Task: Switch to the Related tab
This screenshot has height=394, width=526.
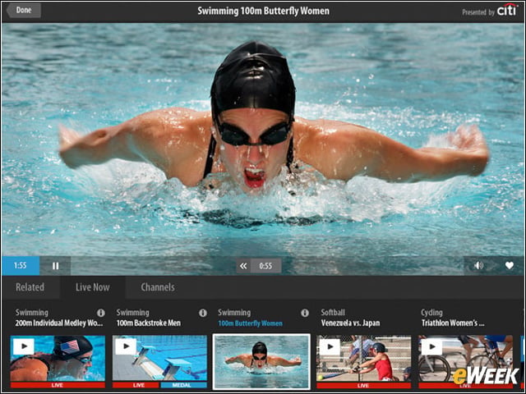Action: coord(30,287)
